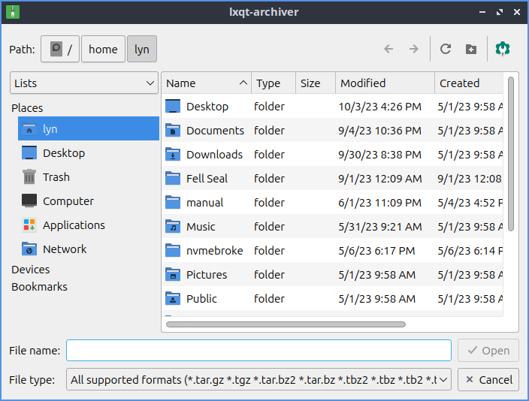The width and height of the screenshot is (529, 401).
Task: Click the Create new folder icon
Action: [471, 50]
